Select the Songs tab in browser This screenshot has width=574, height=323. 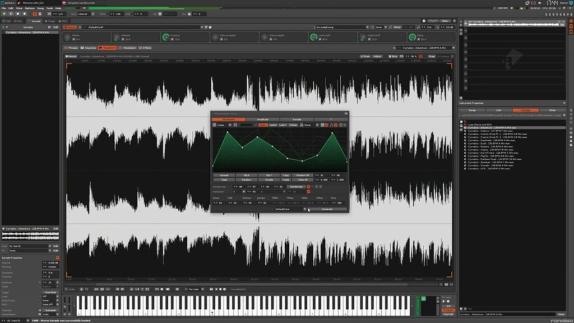[x=472, y=110]
